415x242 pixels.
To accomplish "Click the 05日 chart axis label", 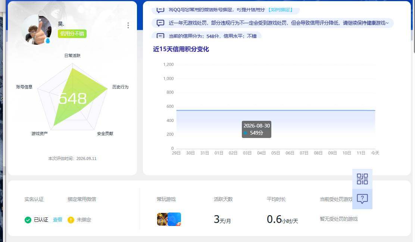I will pos(275,153).
